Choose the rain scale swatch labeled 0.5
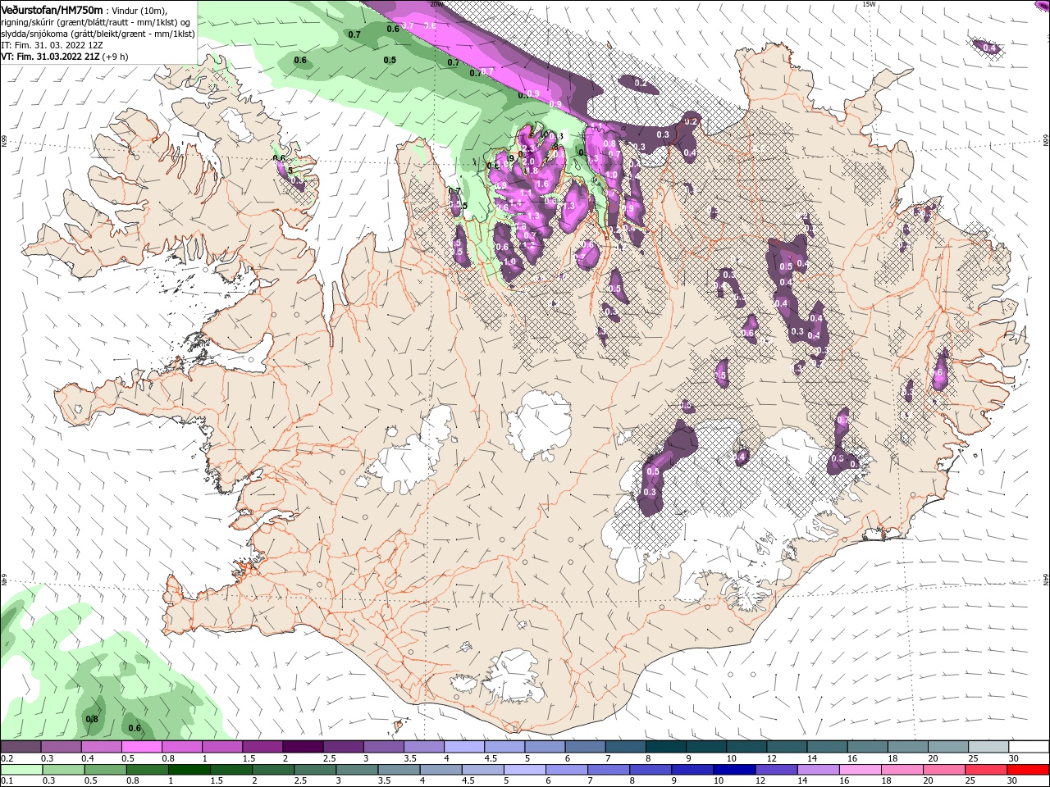Screen dimensions: 1050x787 point(105,770)
